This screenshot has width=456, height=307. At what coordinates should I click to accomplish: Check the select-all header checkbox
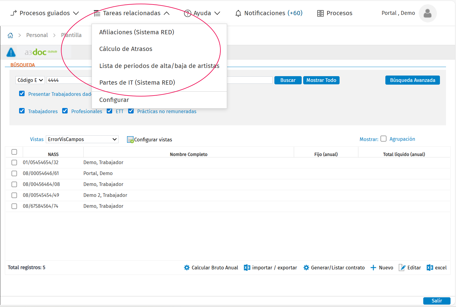[x=14, y=152]
